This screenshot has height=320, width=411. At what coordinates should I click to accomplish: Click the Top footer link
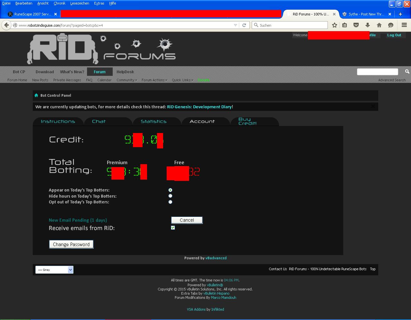tap(373, 269)
